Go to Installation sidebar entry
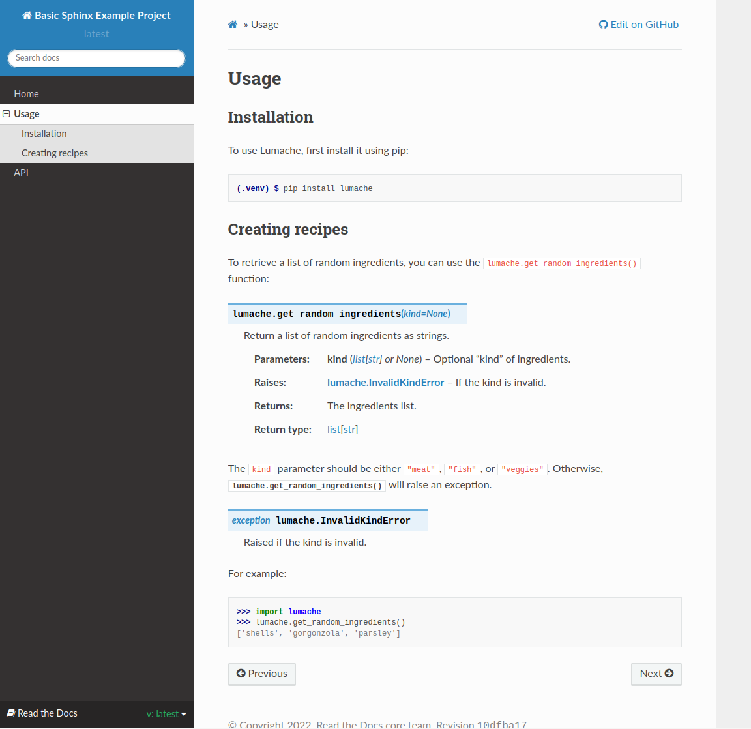This screenshot has height=729, width=751. 96,134
